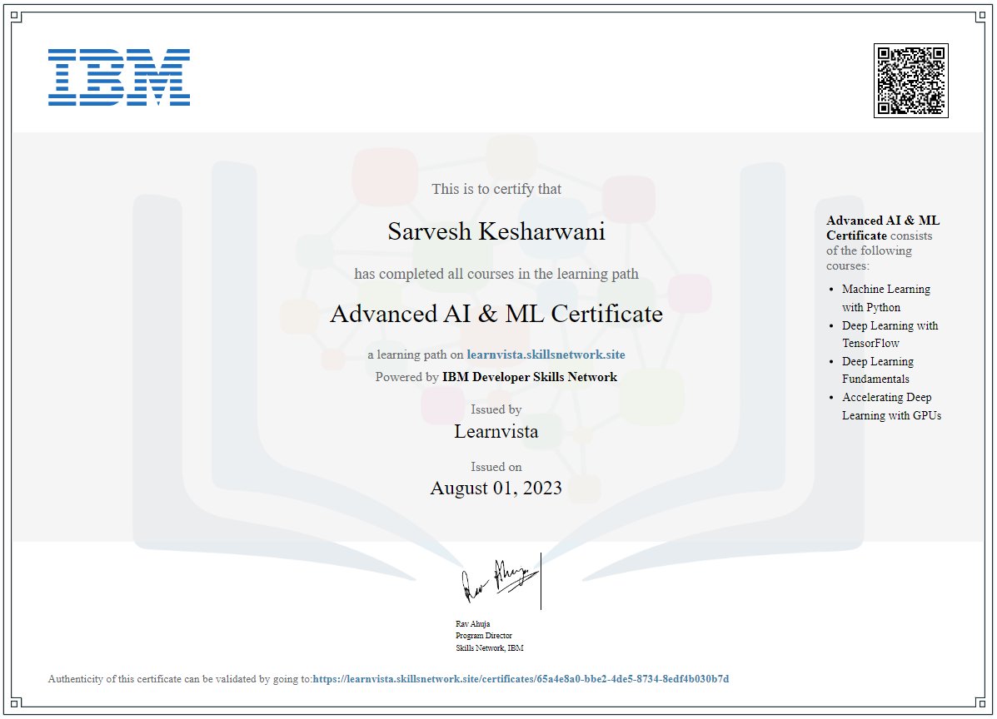
Task: Click the "Issued by" label
Action: [x=496, y=409]
